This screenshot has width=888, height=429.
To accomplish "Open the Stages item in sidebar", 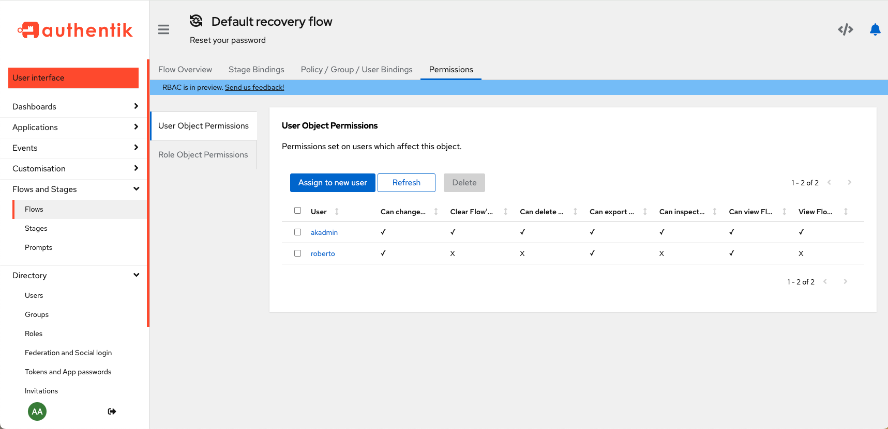I will [36, 228].
